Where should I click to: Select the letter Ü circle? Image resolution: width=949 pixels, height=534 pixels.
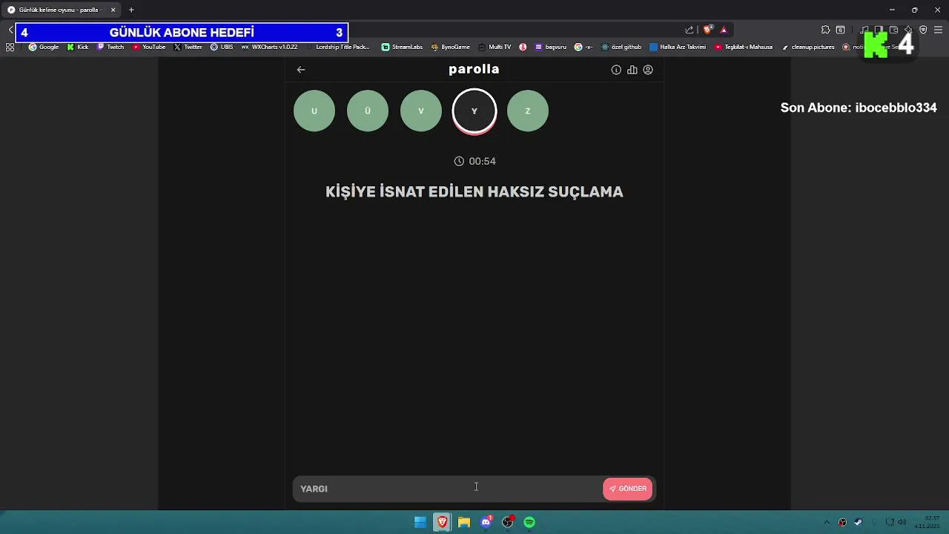(368, 111)
